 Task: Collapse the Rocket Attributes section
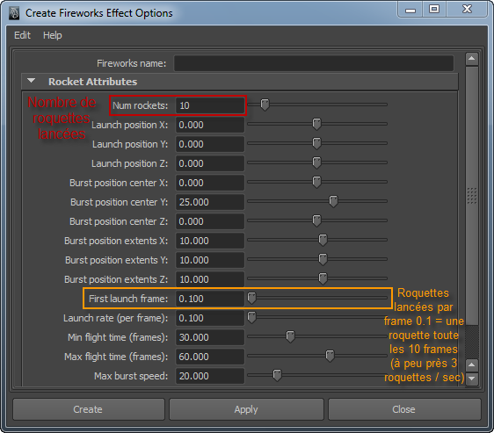coord(31,81)
